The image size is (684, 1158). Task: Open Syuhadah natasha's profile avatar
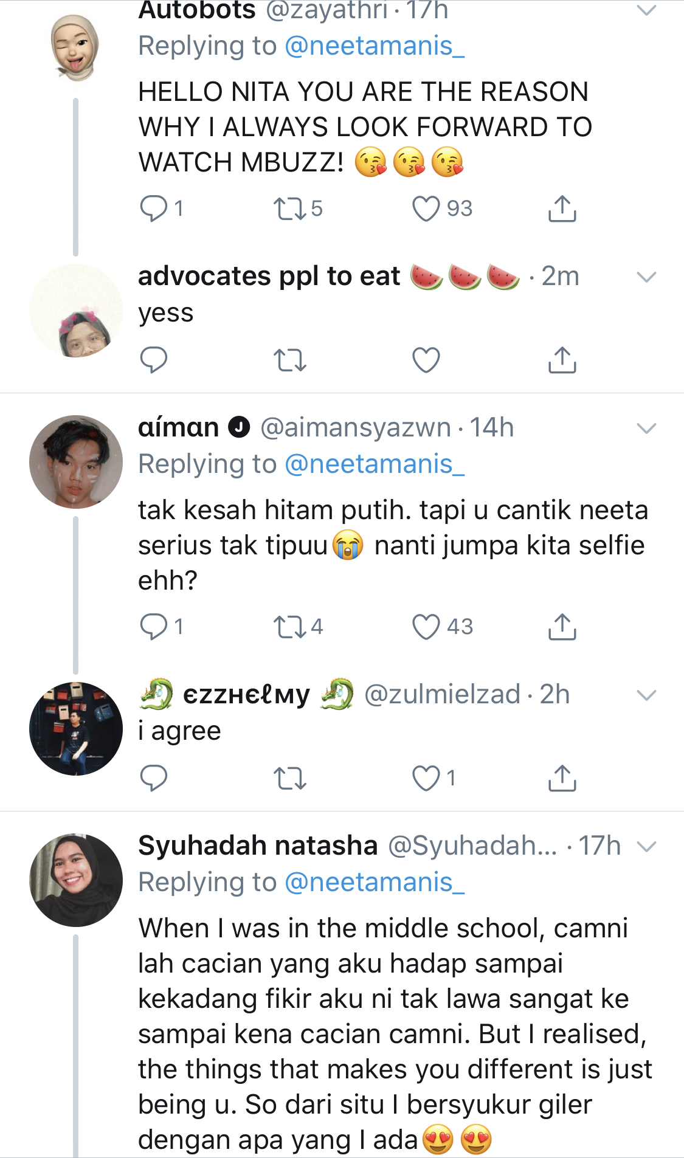(76, 880)
